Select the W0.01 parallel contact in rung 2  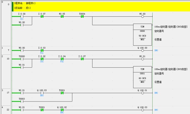click(x=22, y=67)
